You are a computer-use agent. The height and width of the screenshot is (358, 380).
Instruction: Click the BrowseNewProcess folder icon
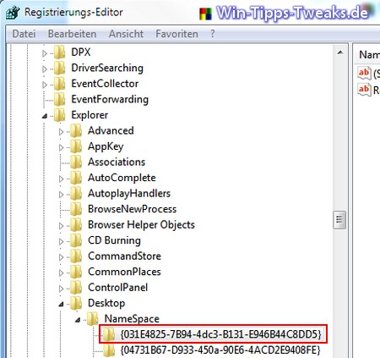[76, 209]
